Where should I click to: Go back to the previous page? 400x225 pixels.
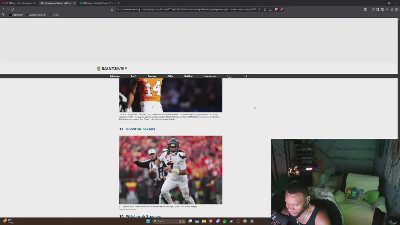tap(3, 9)
